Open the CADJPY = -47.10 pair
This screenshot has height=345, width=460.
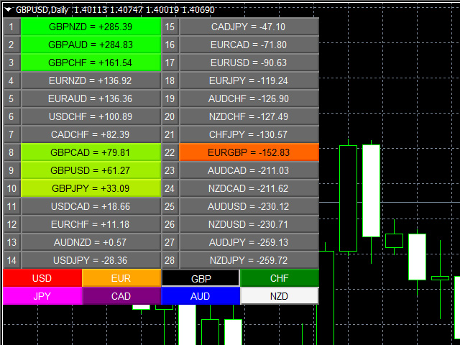(x=249, y=27)
